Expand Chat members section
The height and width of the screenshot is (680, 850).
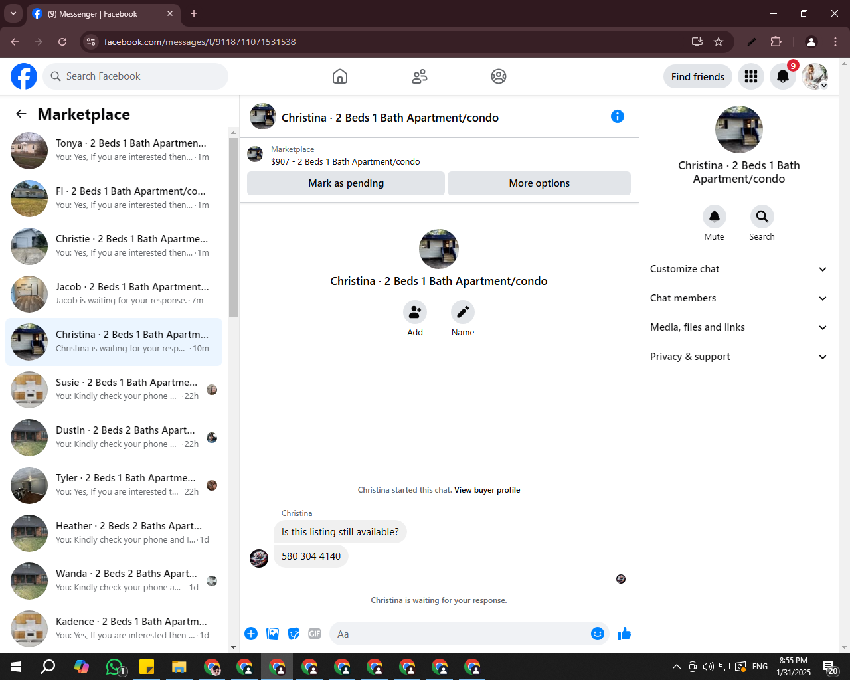[739, 298]
